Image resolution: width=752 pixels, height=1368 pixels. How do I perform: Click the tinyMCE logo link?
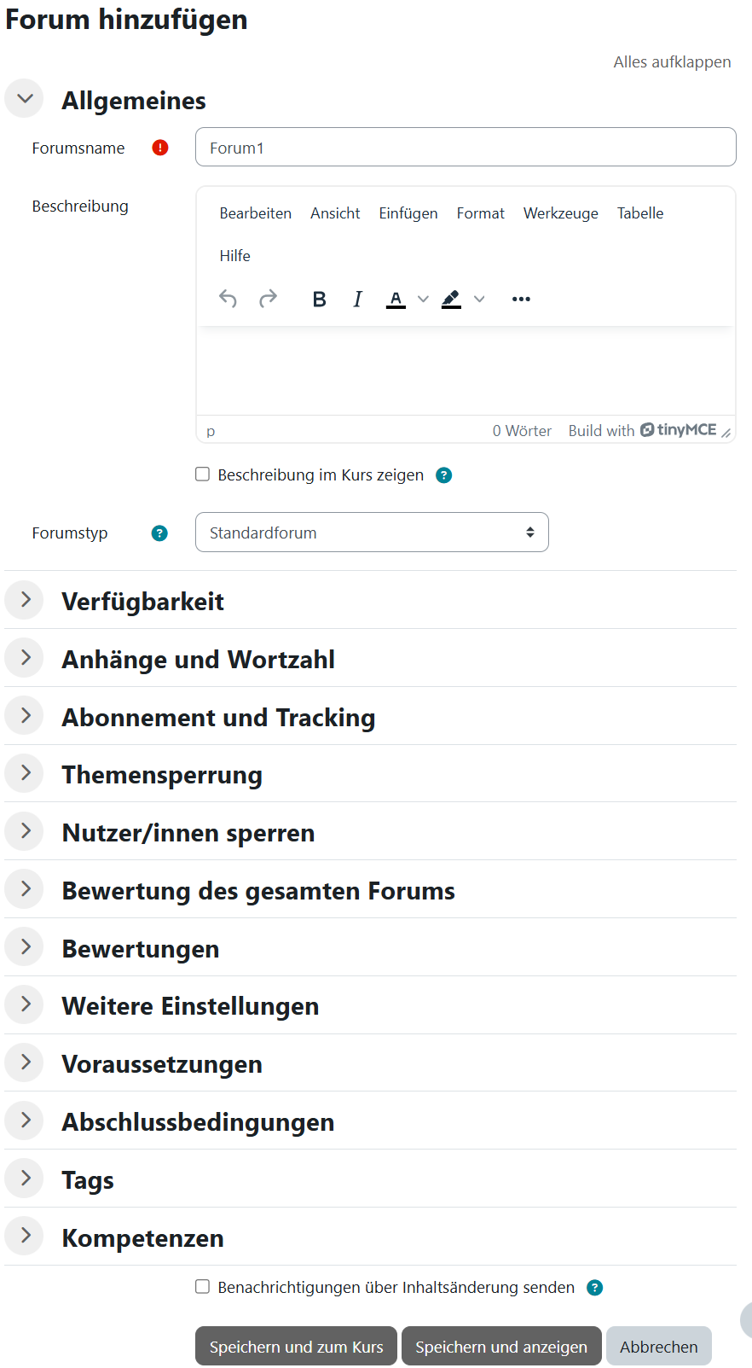pyautogui.click(x=679, y=430)
